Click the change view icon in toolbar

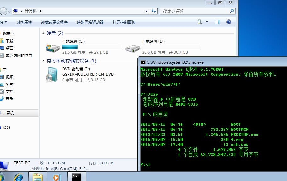click(201, 22)
